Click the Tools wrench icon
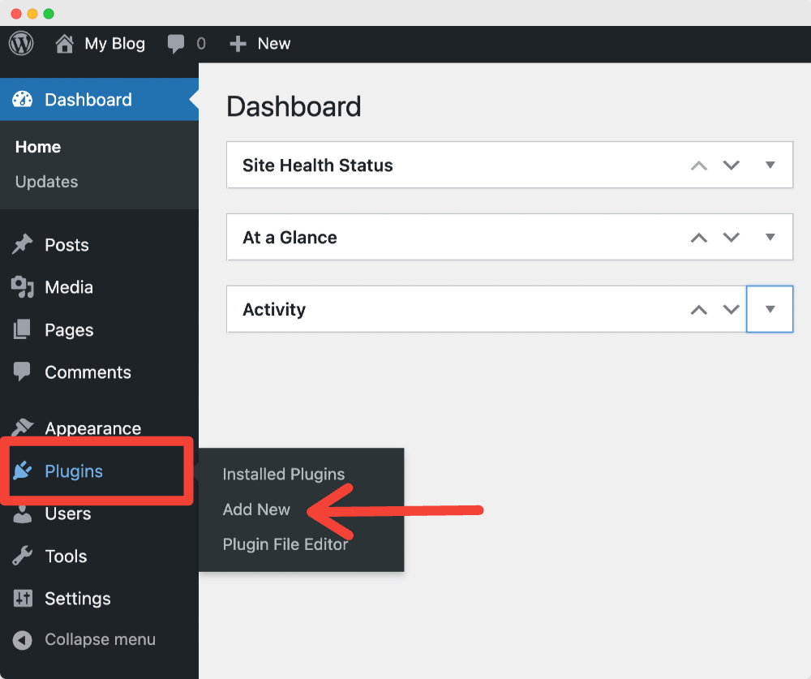 [x=23, y=557]
